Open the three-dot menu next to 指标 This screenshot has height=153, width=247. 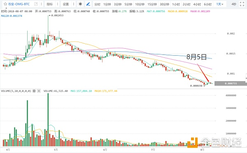pyautogui.click(x=58, y=4)
